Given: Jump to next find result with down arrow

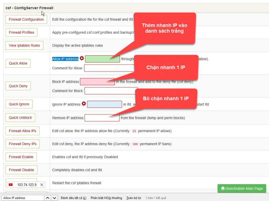Looking at the screenshot, I should (x=54, y=198).
